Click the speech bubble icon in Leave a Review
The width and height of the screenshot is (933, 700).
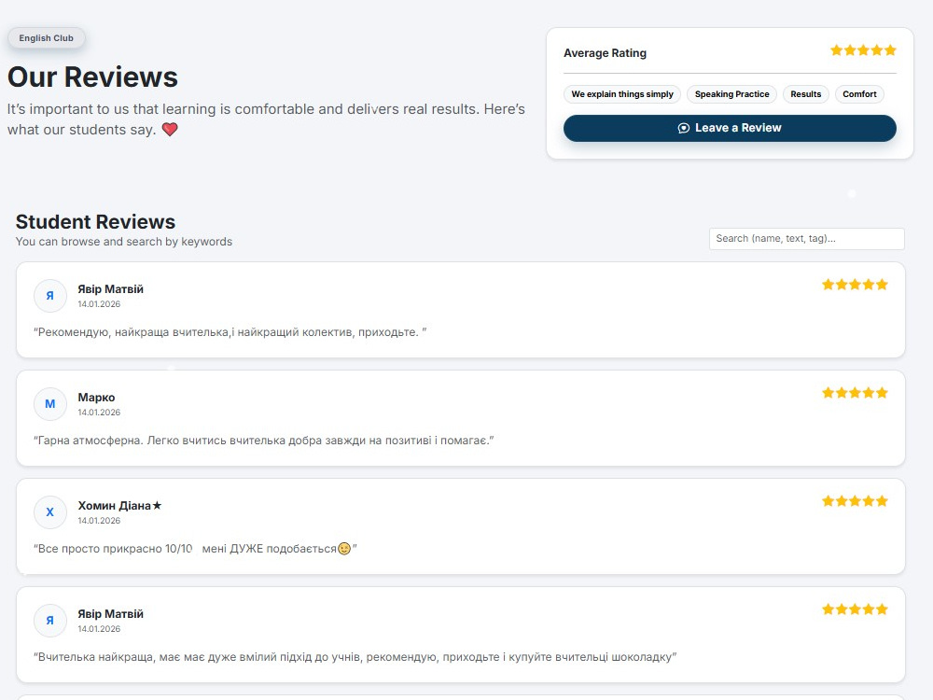(x=684, y=128)
